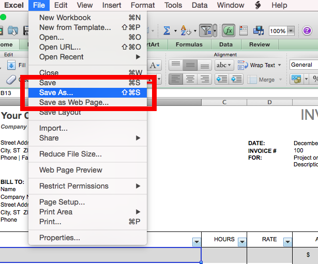This screenshot has width=318, height=264.
Task: Click the purple Help question mark icon
Action: coord(307,31)
